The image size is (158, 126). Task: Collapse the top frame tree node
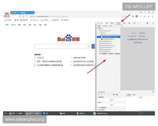pos(98,29)
